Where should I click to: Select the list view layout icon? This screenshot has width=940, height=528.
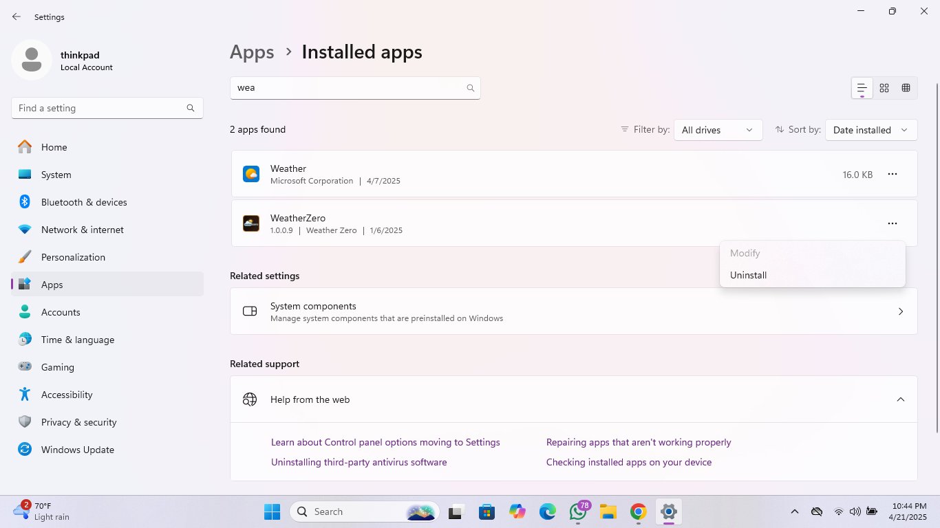point(862,88)
